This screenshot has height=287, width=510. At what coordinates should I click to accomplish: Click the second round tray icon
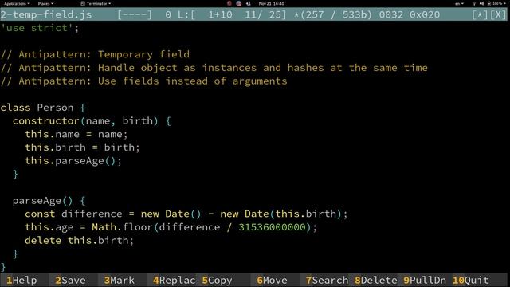click(239, 3)
